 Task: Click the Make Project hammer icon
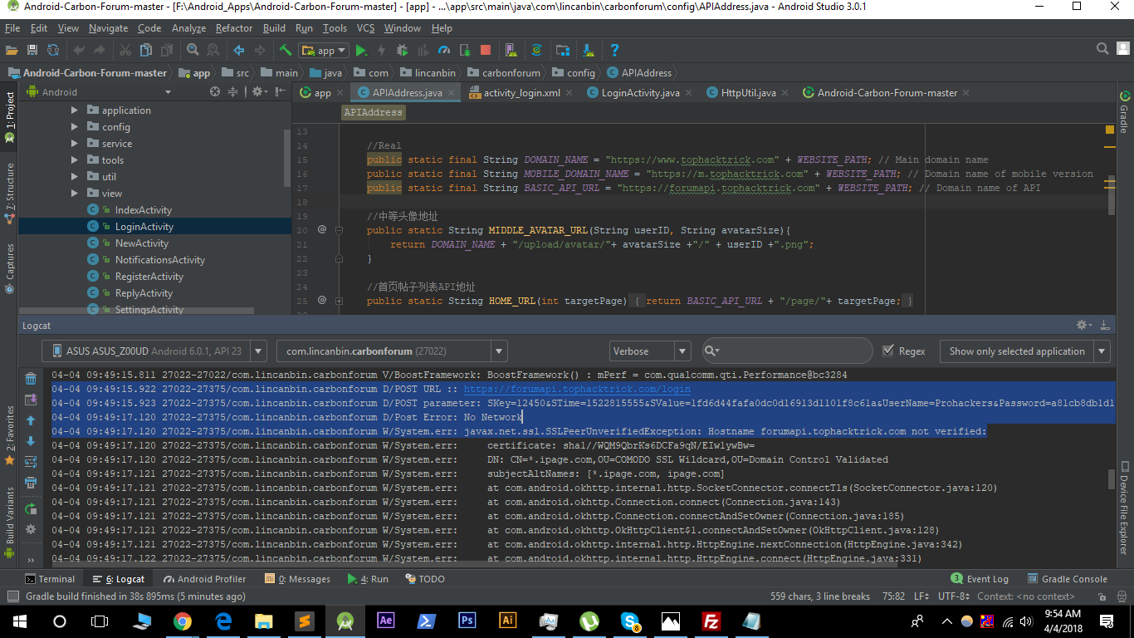(286, 51)
